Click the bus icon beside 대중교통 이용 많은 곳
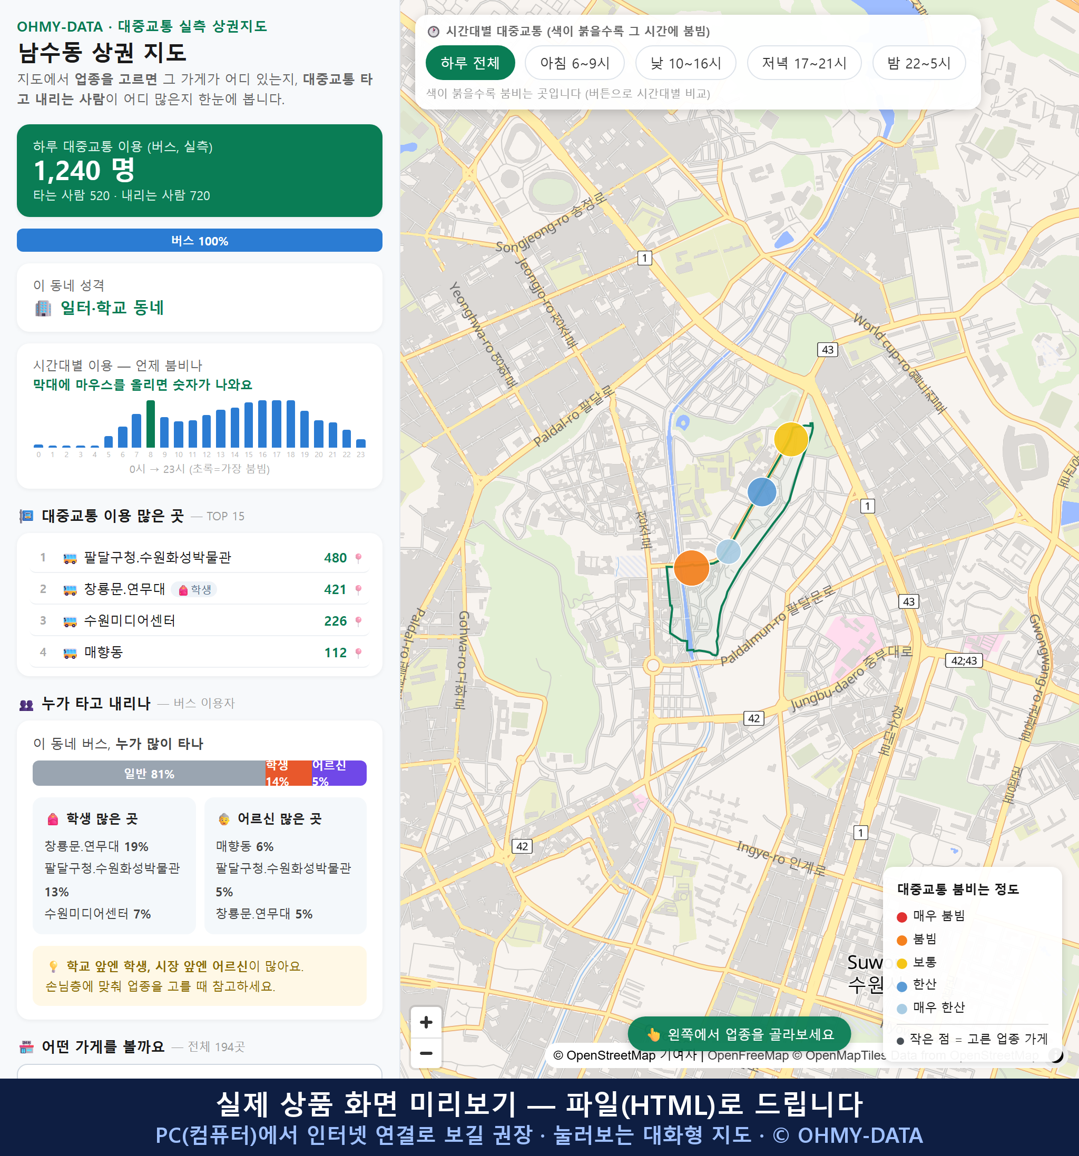1079x1156 pixels. (26, 516)
